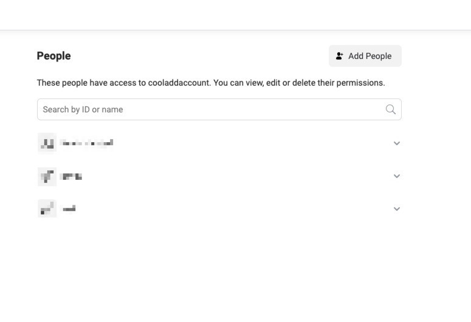Viewport: 471px width, 322px height.
Task: Click the People section heading
Action: coord(53,56)
